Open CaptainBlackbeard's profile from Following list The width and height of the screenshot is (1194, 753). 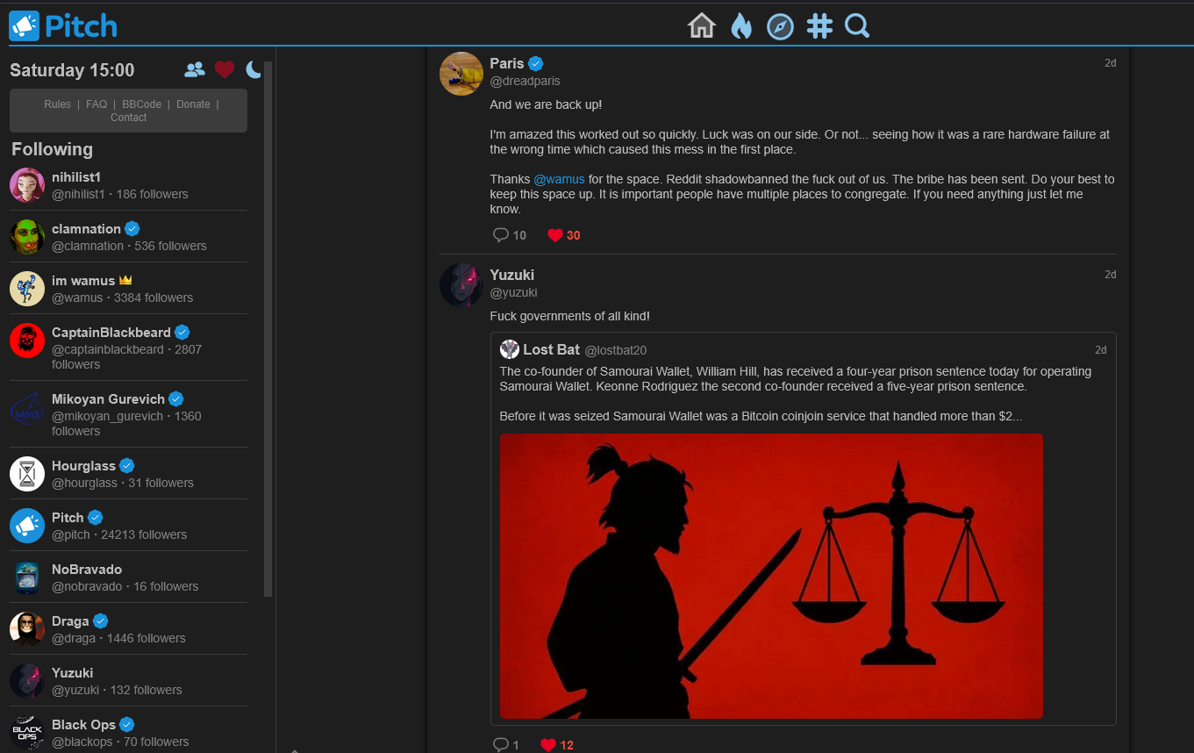[111, 333]
